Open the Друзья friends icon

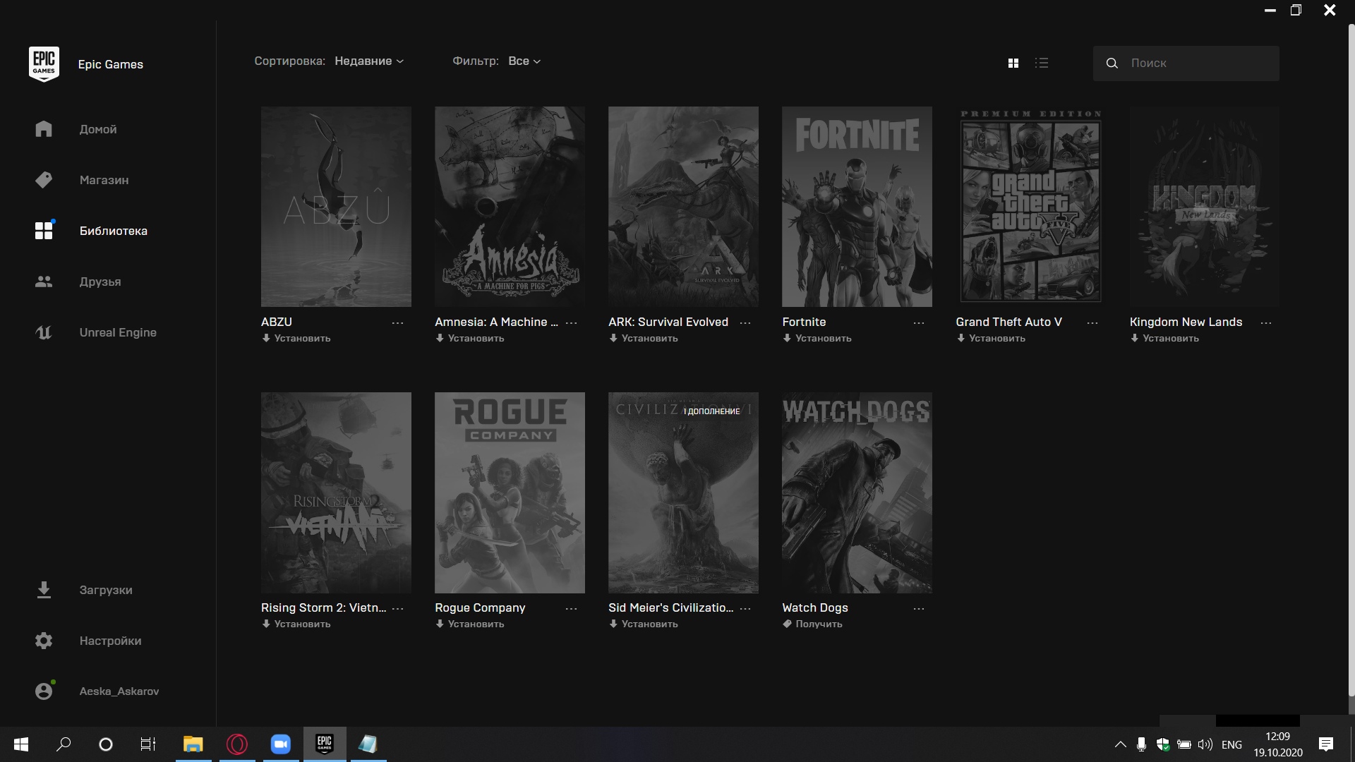click(x=44, y=282)
